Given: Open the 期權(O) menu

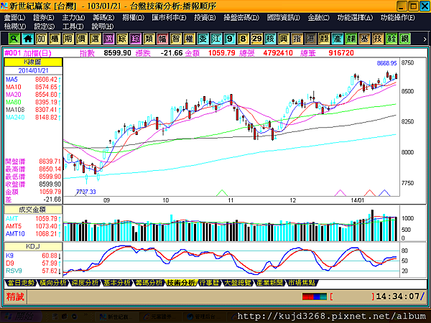Looking at the screenshot, I should pyautogui.click(x=133, y=18).
